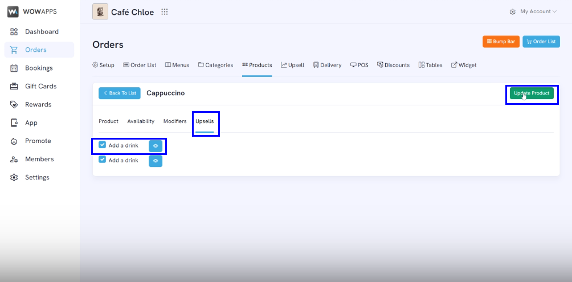Uncheck the second Add a drink checkbox
Screen dimensions: 572x282
click(103, 160)
